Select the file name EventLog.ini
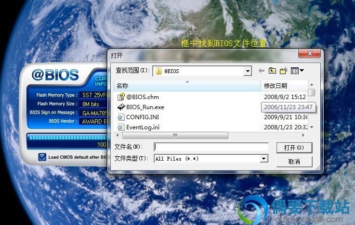Image resolution: width=355 pixels, height=225 pixels. pos(143,127)
